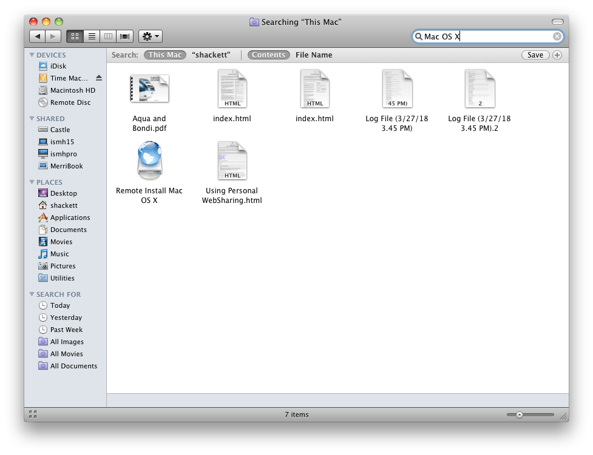Switch to Cover Flow view

[x=125, y=36]
